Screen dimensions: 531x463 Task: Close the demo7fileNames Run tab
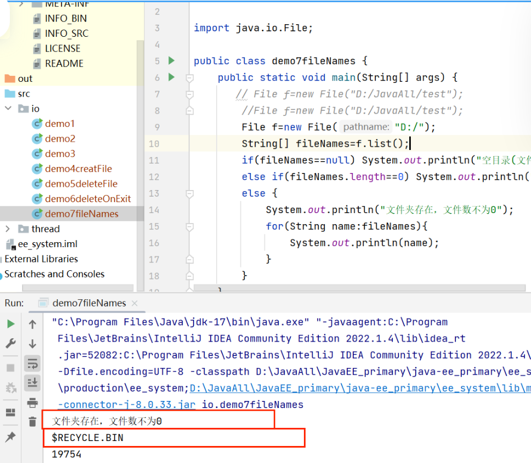(x=134, y=303)
